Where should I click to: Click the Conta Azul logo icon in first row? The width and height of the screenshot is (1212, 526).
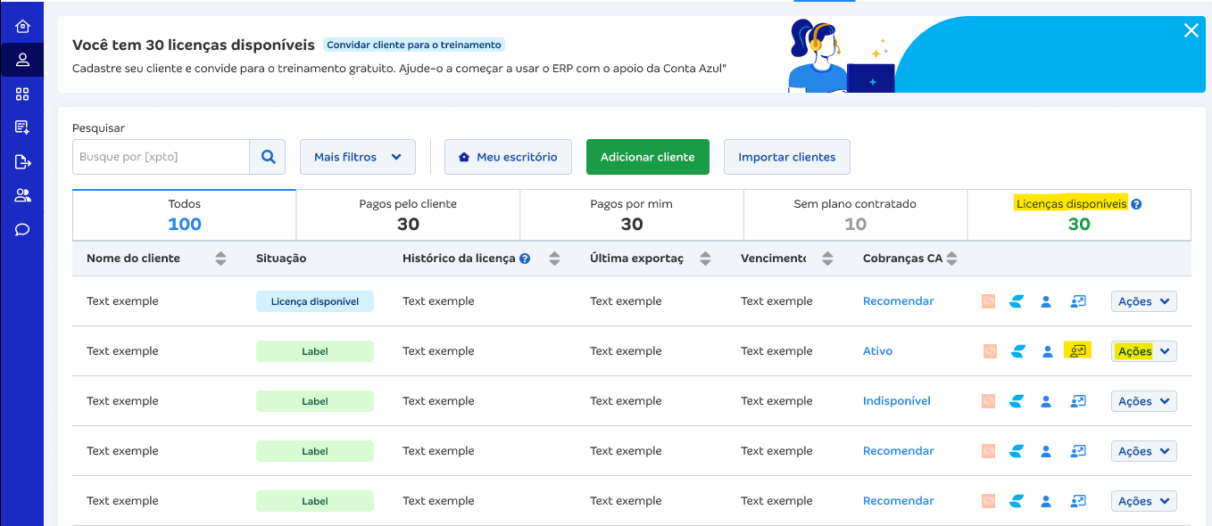coord(1017,301)
